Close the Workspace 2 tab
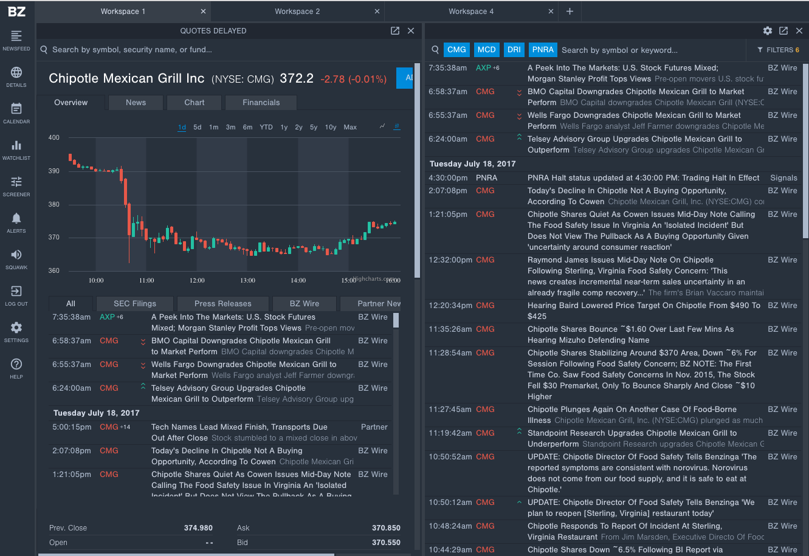 click(x=377, y=12)
